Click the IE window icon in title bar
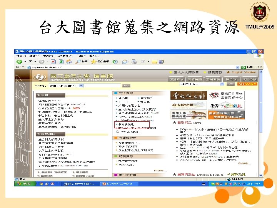Viewport: 277px width, 208px height. [17, 52]
